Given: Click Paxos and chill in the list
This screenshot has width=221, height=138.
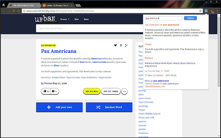Looking at the screenshot, I should point(146,118).
